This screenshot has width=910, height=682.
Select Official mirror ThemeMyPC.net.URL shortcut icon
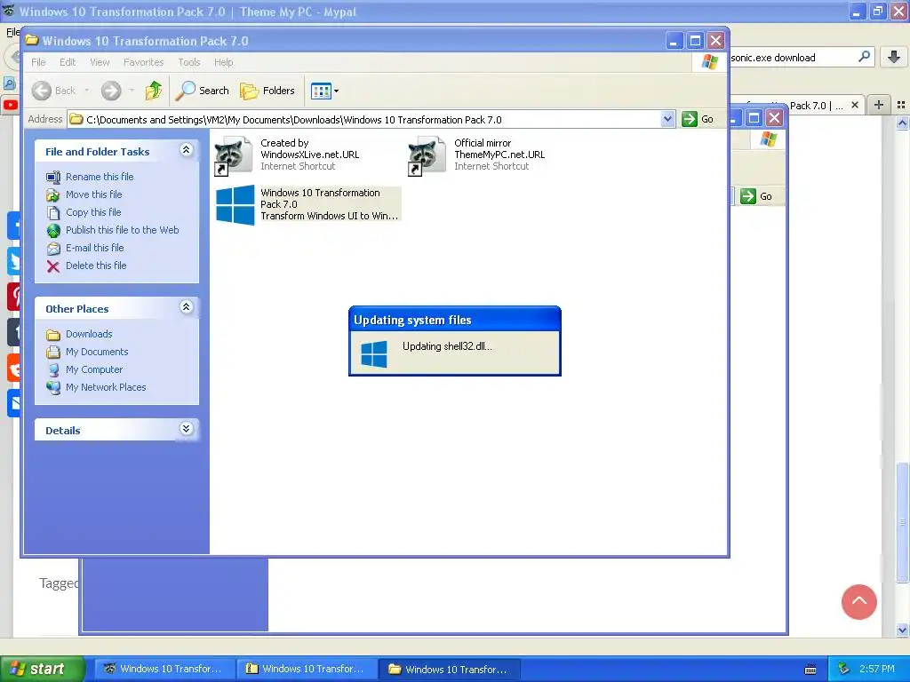427,155
